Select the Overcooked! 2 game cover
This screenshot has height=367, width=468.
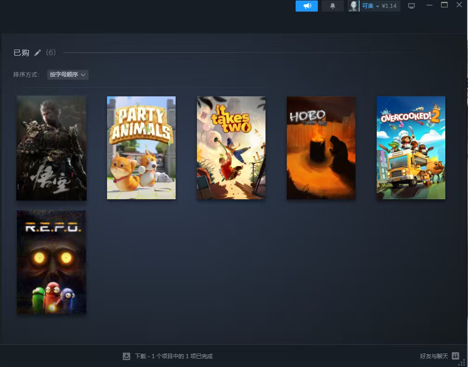tap(411, 148)
